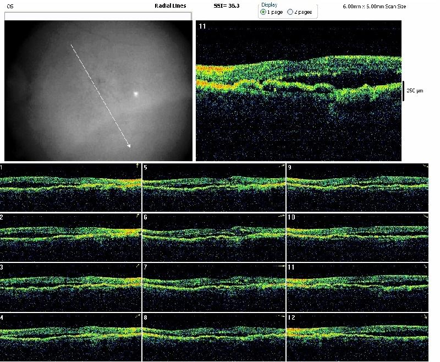Click the scan direction arrow icon in thumbnail 5
Screen dimensions: 440x362
(x=282, y=165)
